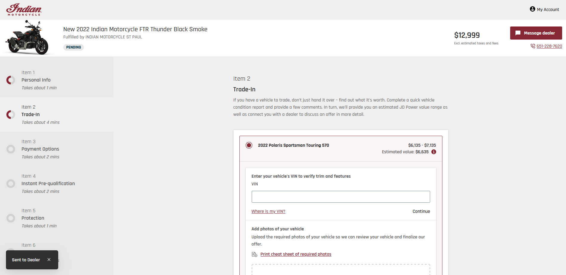Click the Indian Motorcycle logo
Screen dimensions: 566x275
point(24,10)
